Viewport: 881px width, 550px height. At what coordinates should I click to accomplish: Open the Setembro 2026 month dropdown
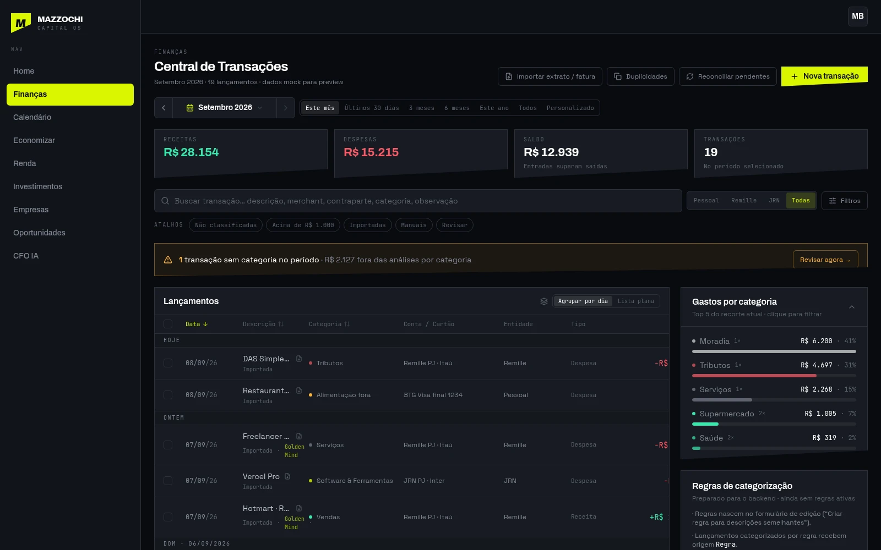pos(225,108)
